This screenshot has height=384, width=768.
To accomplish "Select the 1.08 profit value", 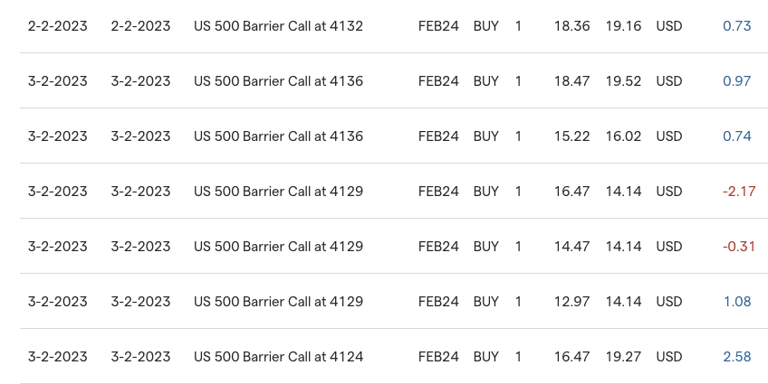I will (736, 302).
